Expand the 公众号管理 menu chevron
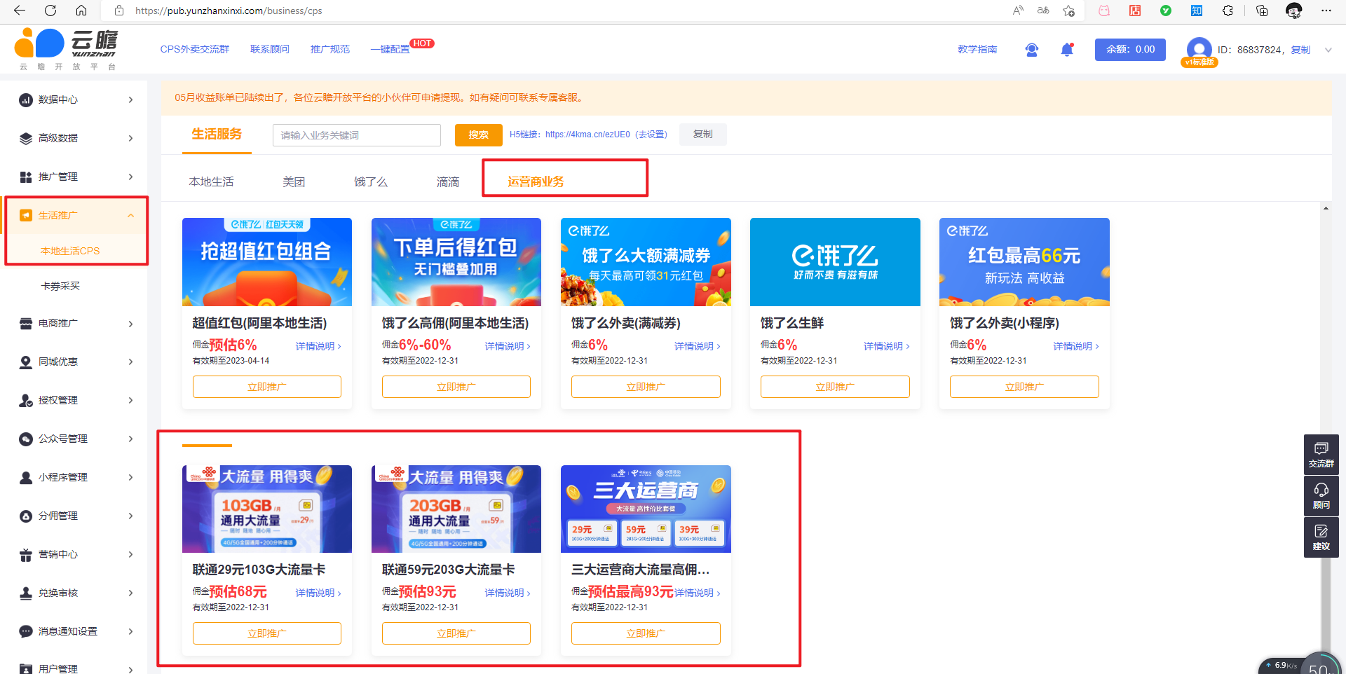Screen dimensions: 1346x674 pos(130,439)
